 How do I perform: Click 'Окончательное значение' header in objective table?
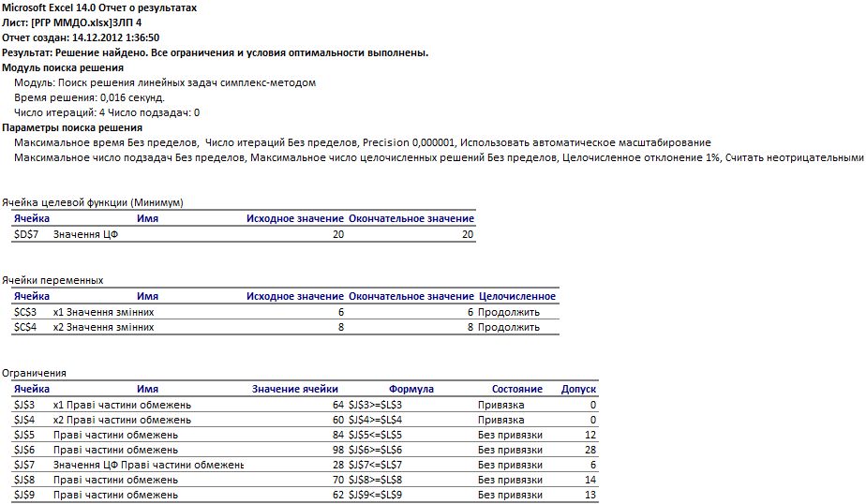click(x=411, y=218)
